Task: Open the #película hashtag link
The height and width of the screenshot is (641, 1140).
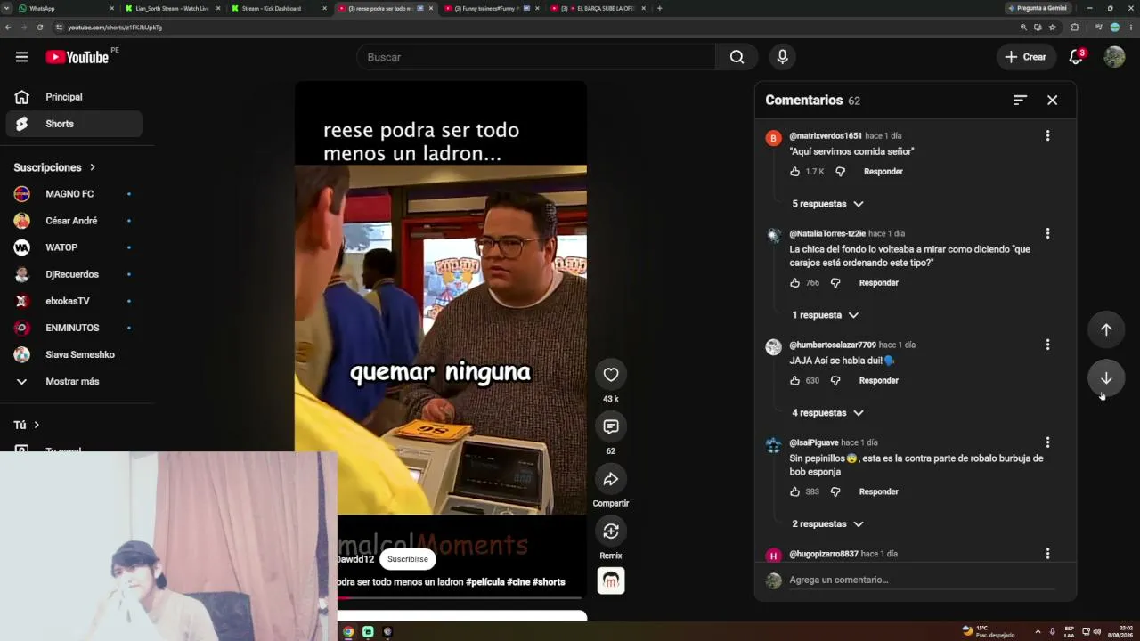Action: click(484, 582)
